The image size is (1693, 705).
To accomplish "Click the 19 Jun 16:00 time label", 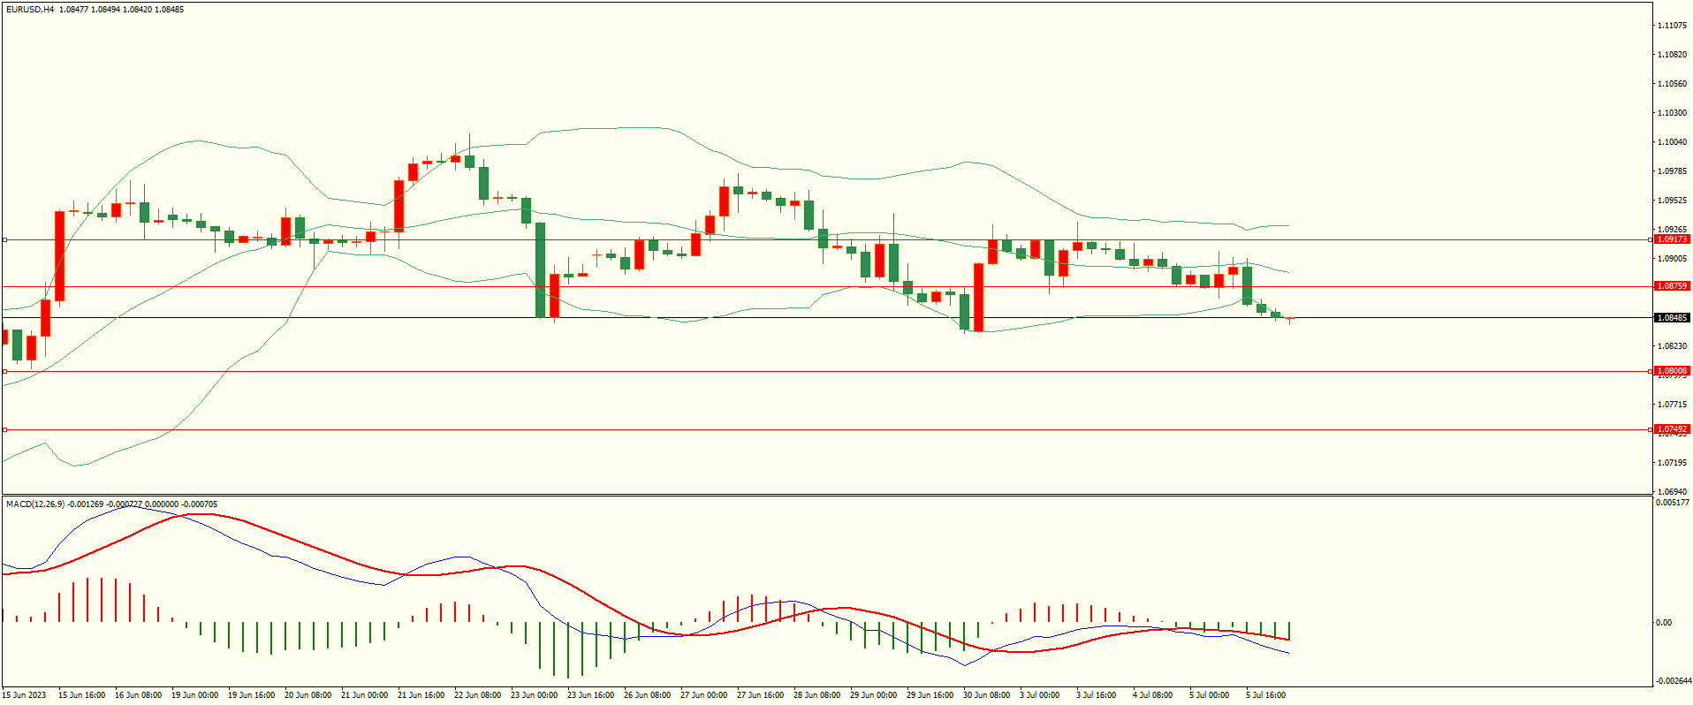I will pyautogui.click(x=251, y=695).
